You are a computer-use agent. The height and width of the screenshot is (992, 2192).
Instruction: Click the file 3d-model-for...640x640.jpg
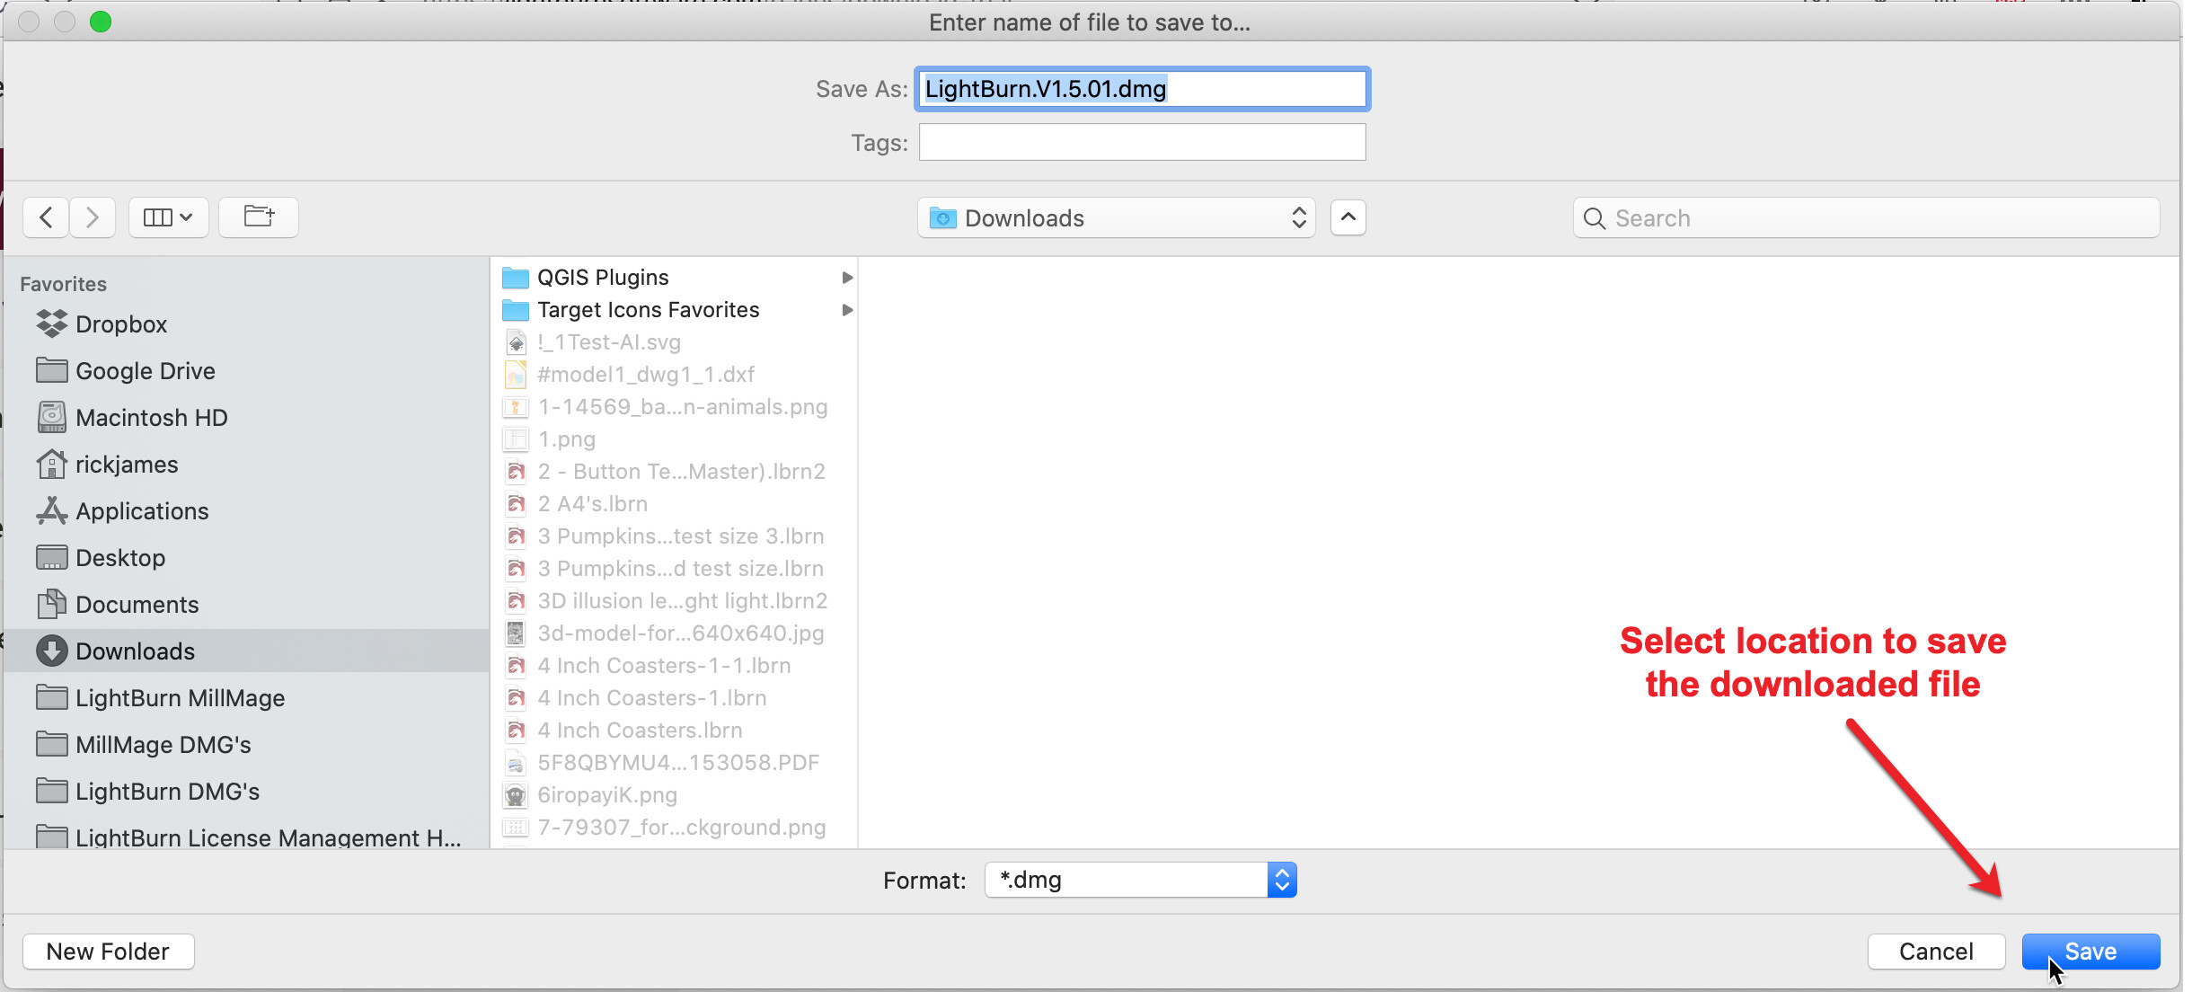[675, 633]
